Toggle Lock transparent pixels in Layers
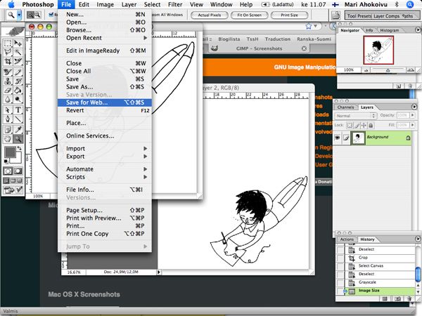The image size is (422, 316). tap(350, 125)
